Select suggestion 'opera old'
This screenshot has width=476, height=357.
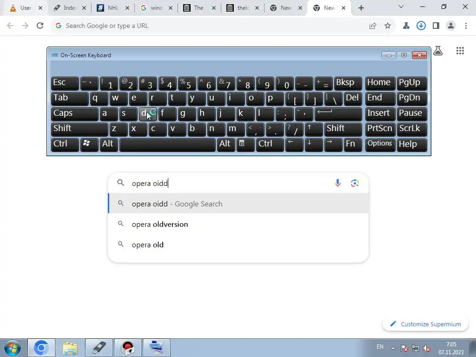click(238, 245)
